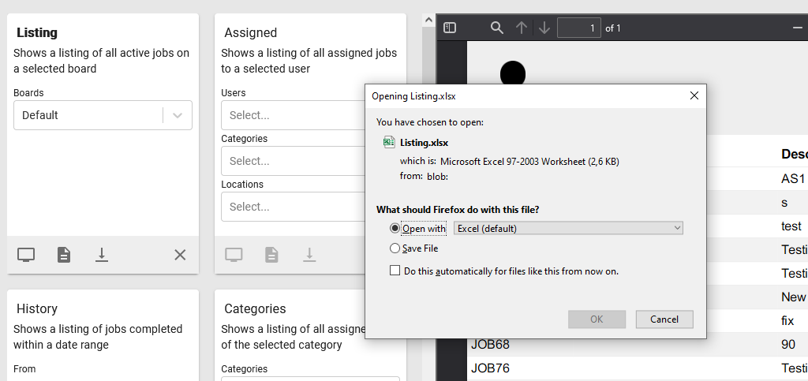Click the 'fix' description cell

pyautogui.click(x=787, y=321)
